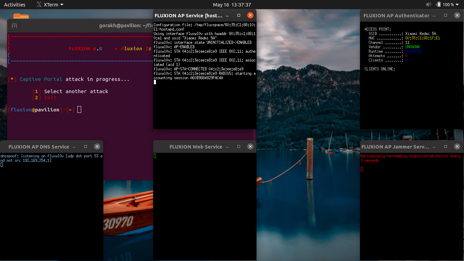Viewport: 464px width, 261px height.
Task: Click the Channel value 11
Action: [407, 42]
